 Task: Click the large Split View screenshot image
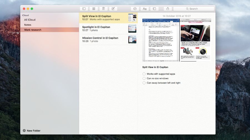pos(177,40)
